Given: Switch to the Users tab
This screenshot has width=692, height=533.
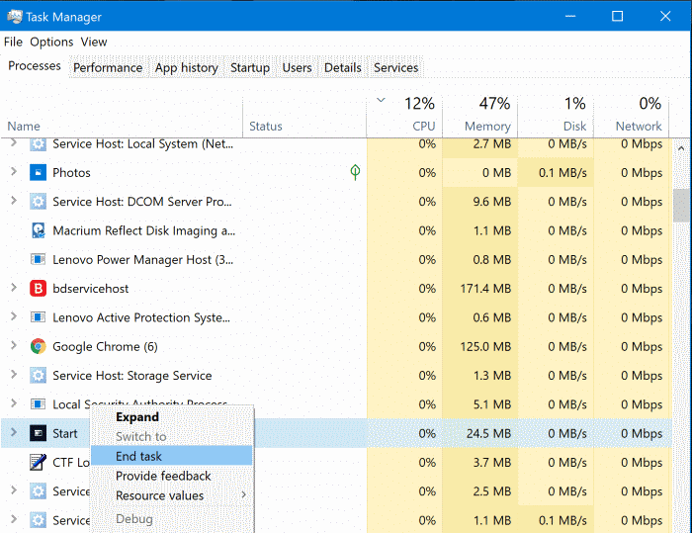Looking at the screenshot, I should coord(297,67).
